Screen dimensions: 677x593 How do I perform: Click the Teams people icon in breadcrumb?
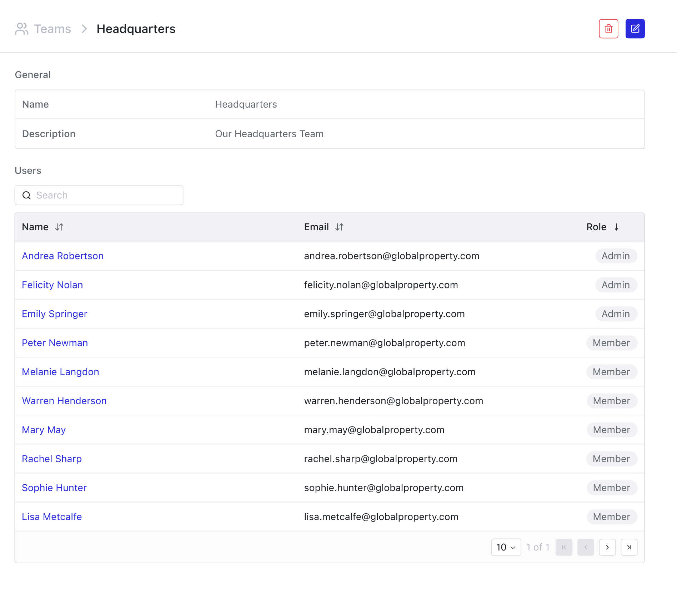[21, 29]
